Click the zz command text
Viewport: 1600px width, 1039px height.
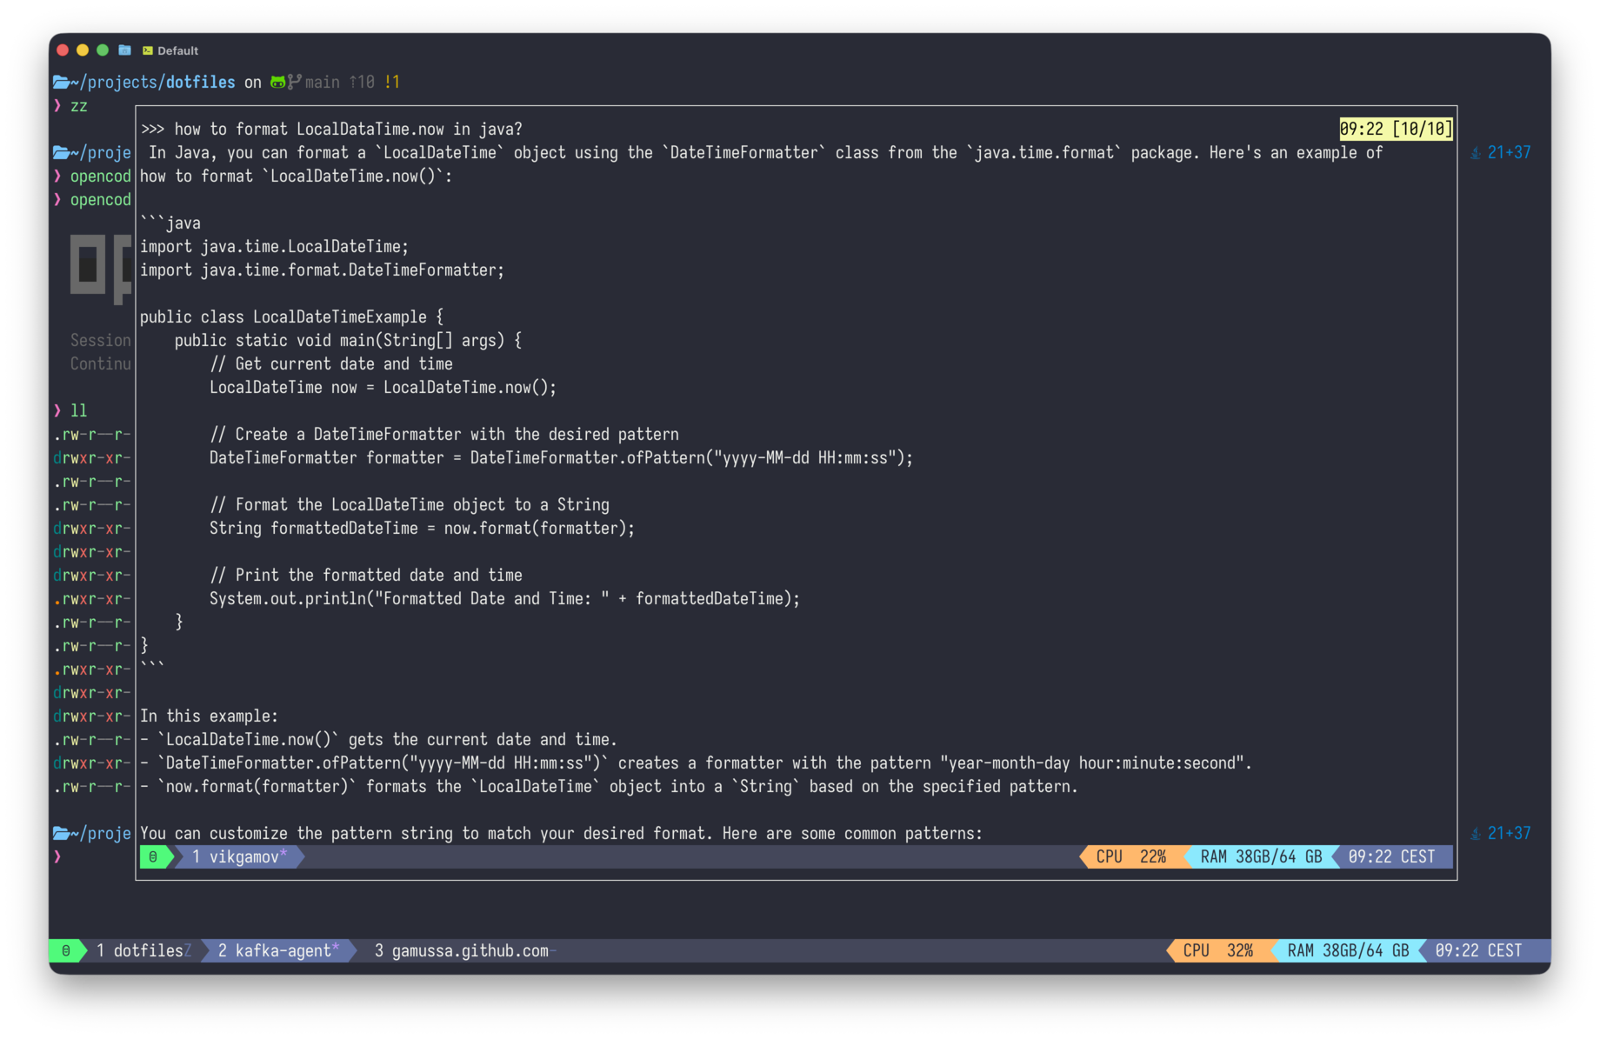79,105
